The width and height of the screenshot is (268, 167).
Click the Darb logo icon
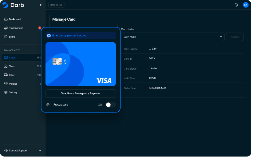click(5, 5)
